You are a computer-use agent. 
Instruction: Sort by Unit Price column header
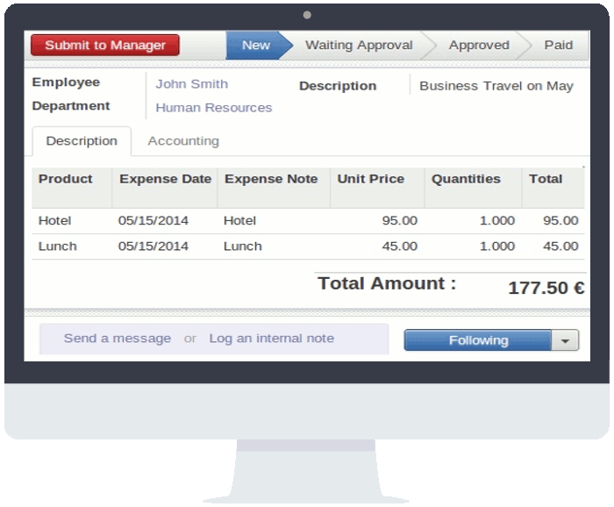[370, 179]
